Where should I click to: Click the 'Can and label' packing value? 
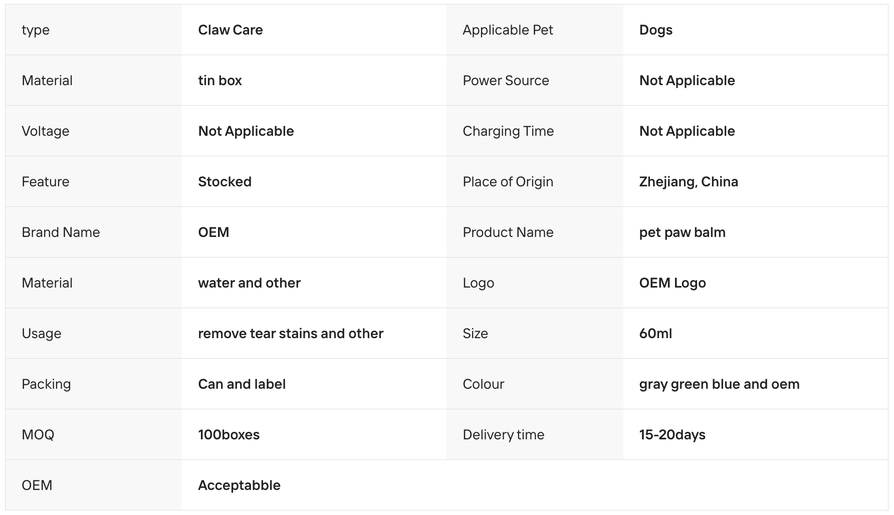point(242,384)
